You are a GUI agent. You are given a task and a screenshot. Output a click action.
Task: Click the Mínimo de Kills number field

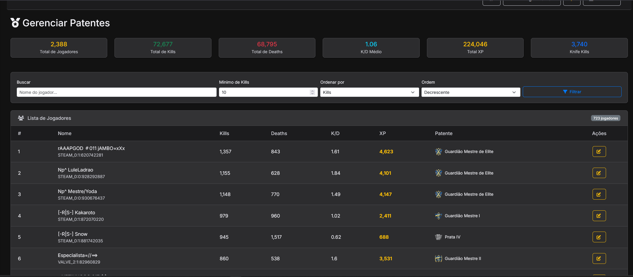pos(264,92)
